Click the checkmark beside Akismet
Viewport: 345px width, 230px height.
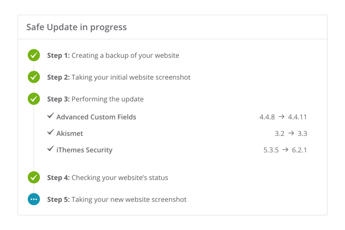[x=51, y=132]
